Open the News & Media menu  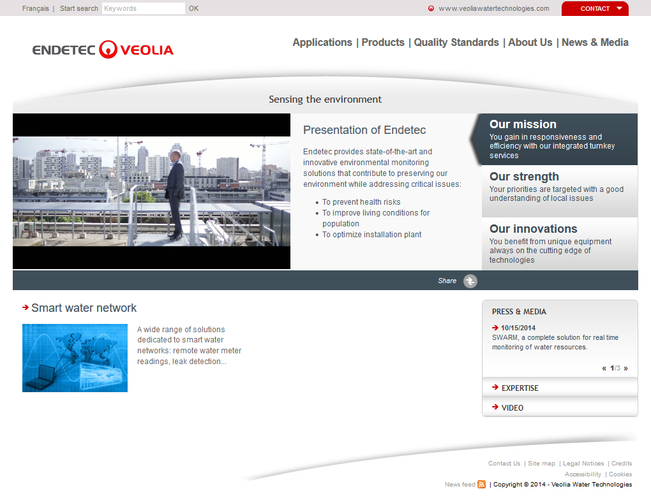[x=595, y=42]
